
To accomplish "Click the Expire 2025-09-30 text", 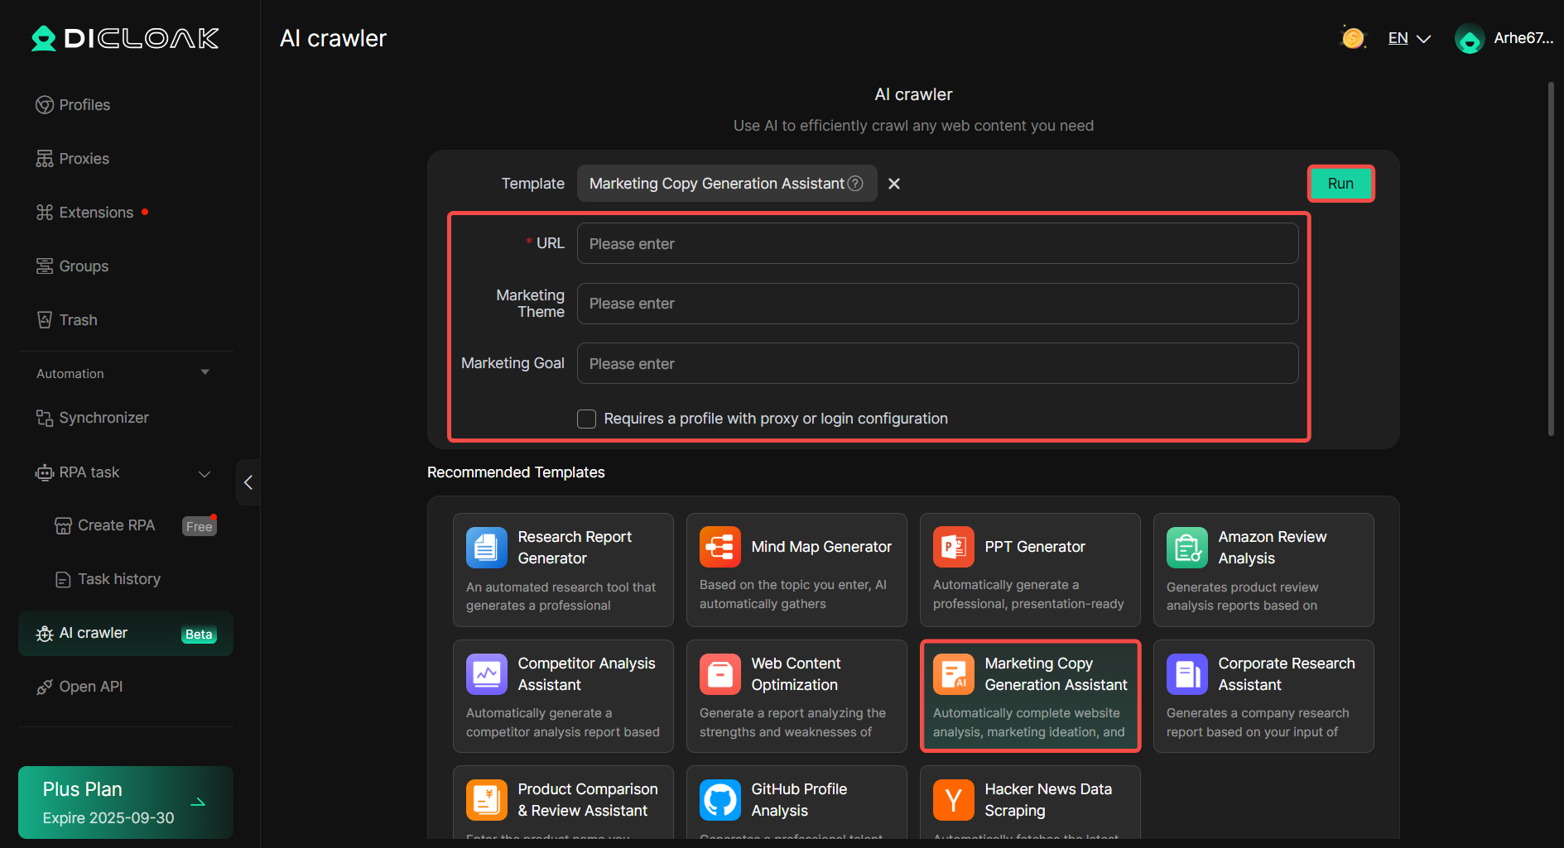I will (x=108, y=818).
